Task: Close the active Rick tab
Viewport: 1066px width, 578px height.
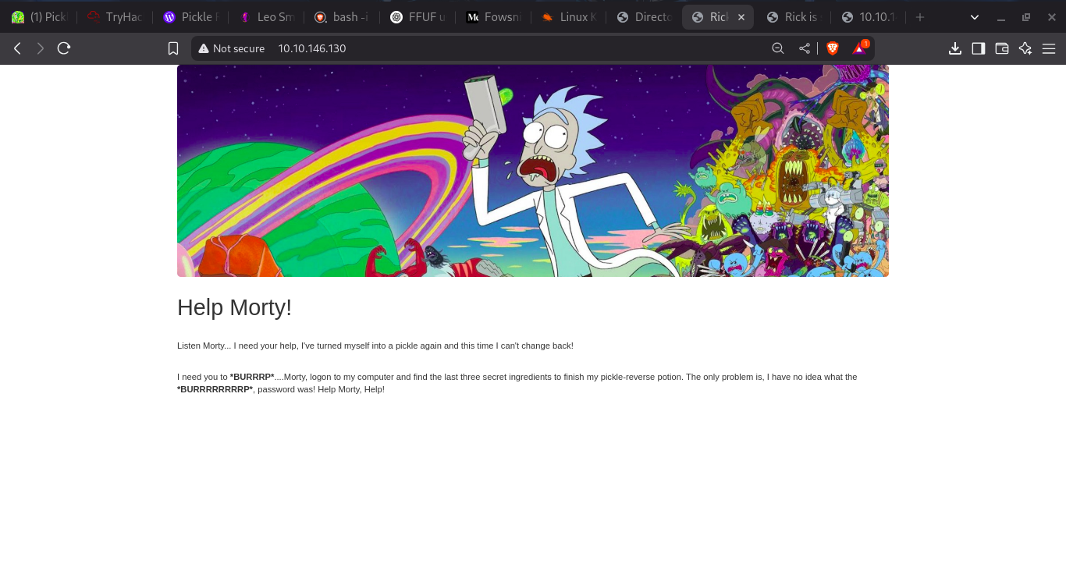Action: coord(741,17)
